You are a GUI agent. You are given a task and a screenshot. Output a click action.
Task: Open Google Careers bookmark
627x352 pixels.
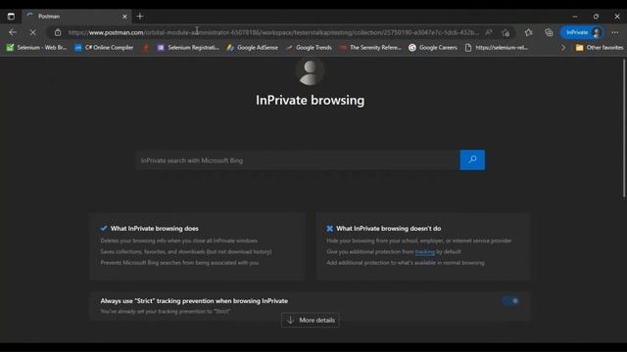click(x=433, y=48)
